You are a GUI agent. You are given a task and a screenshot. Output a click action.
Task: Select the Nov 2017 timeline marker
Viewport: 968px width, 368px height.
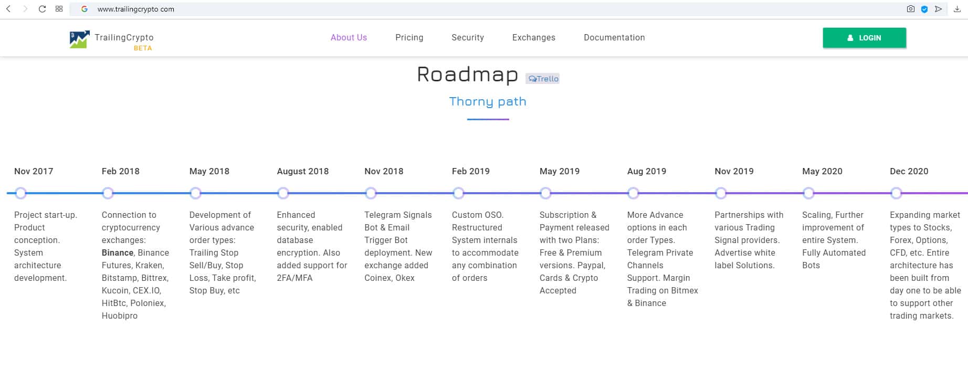[20, 193]
